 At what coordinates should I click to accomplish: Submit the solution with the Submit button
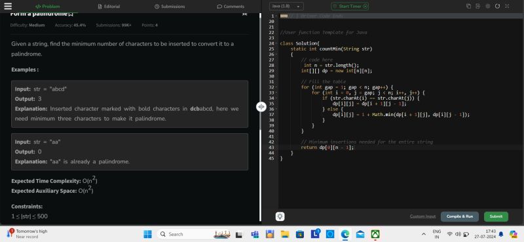point(496,216)
